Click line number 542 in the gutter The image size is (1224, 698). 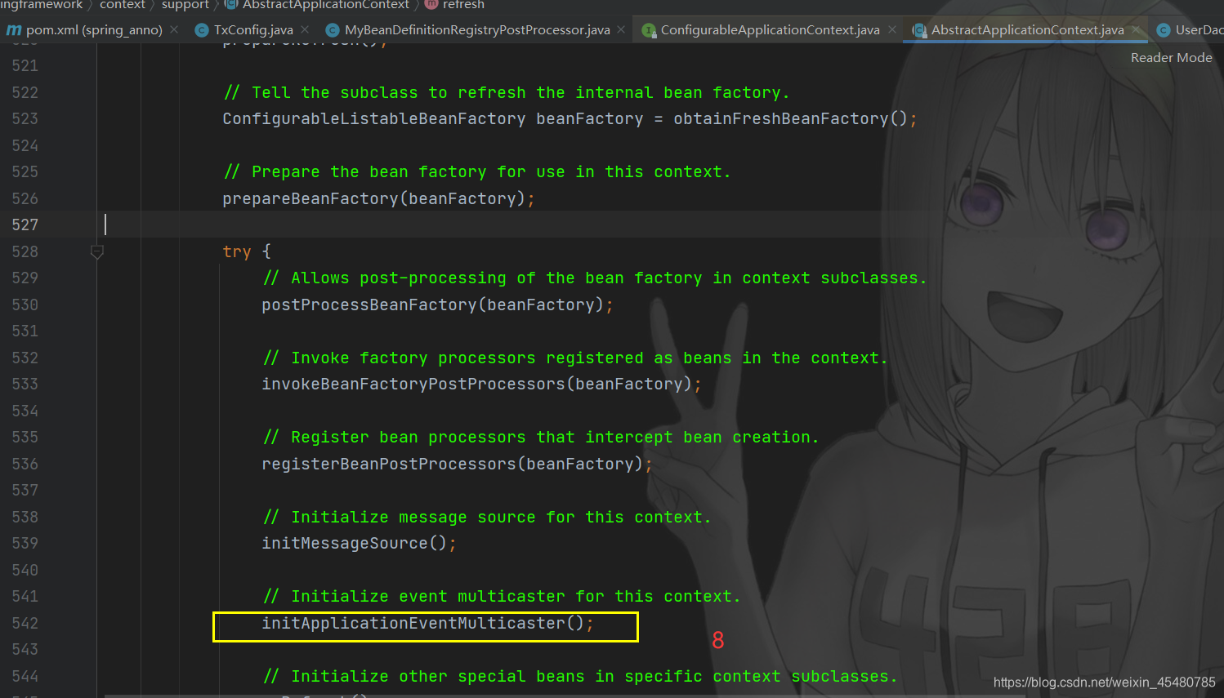point(25,623)
